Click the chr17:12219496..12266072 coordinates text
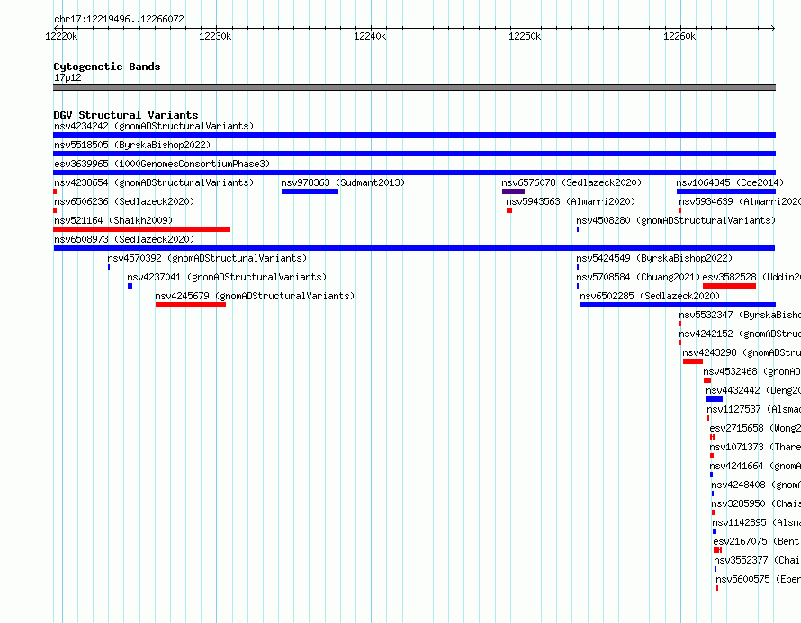801x623 pixels. 119,20
